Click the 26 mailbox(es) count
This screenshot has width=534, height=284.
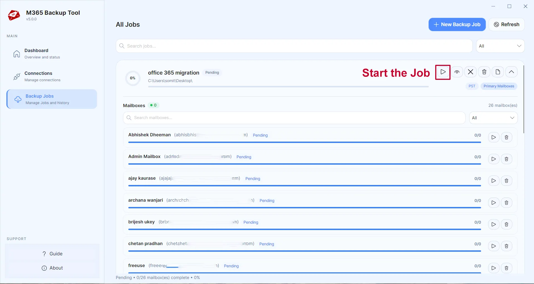coord(503,105)
